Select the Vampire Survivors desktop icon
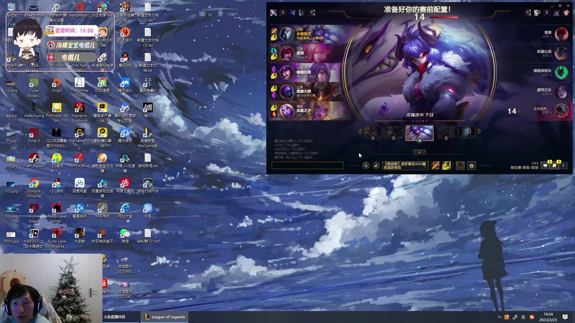This screenshot has height=323, width=575. pyautogui.click(x=80, y=112)
